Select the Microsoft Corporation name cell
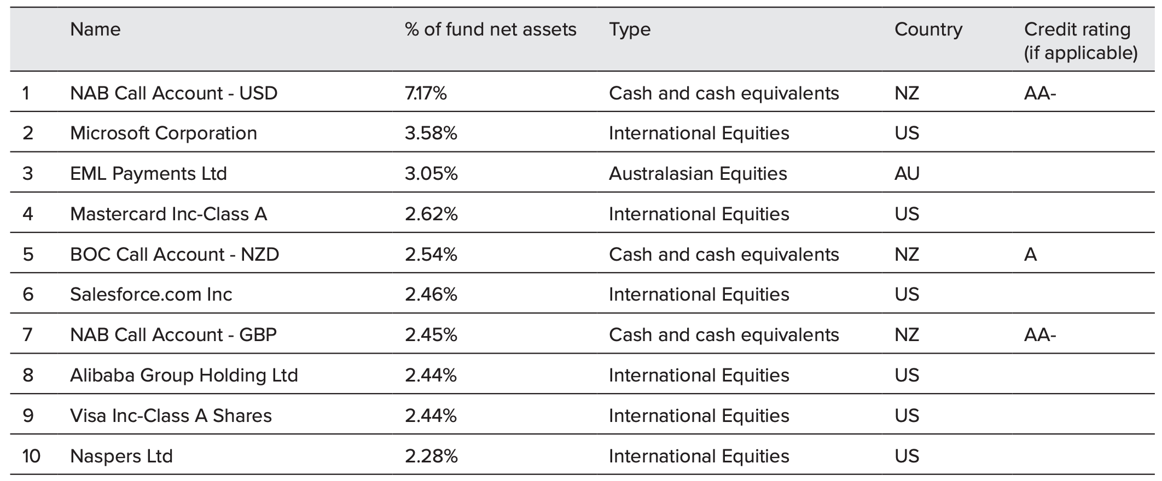This screenshot has width=1162, height=481. 163,133
